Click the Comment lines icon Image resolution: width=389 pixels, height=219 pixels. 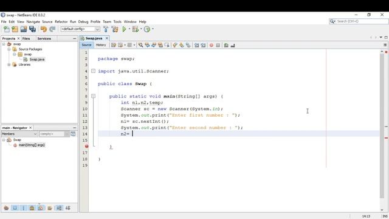tap(226, 45)
